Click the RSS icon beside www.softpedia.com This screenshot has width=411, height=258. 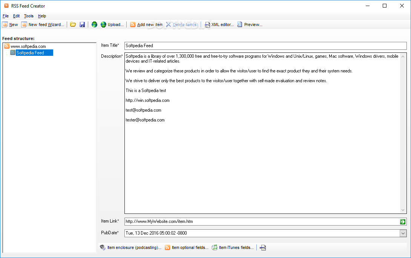coord(7,46)
